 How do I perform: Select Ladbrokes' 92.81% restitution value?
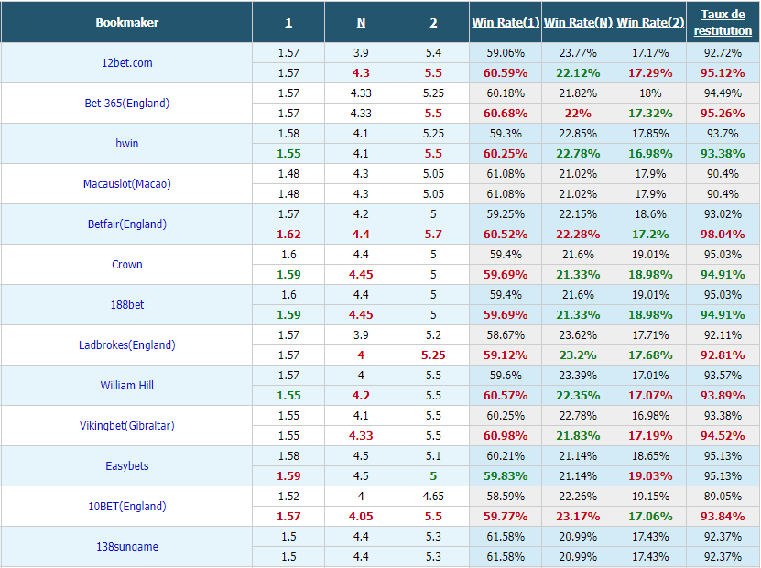723,355
